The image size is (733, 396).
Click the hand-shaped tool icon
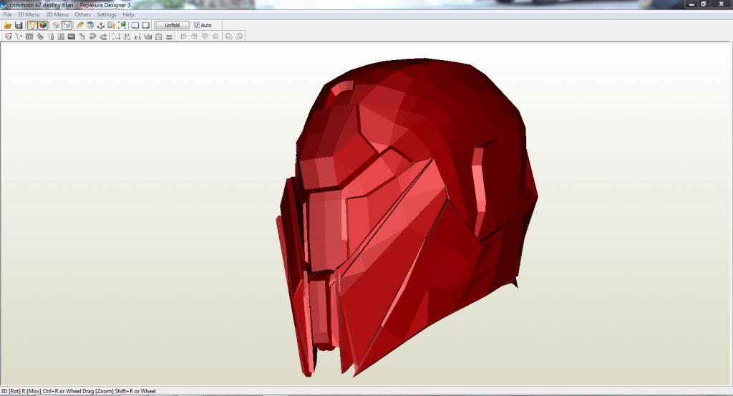[x=82, y=37]
